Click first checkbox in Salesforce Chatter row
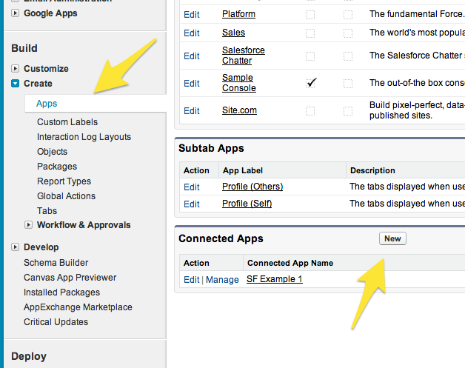This screenshot has height=368, width=465. click(310, 56)
